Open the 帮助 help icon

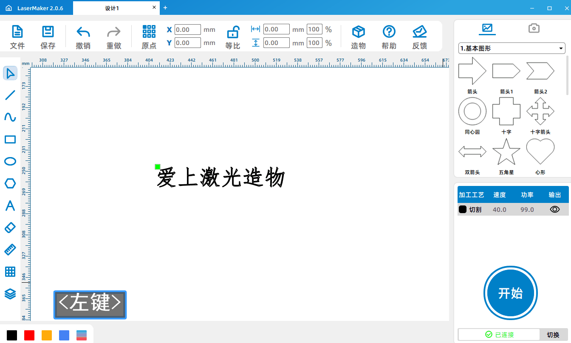point(389,37)
